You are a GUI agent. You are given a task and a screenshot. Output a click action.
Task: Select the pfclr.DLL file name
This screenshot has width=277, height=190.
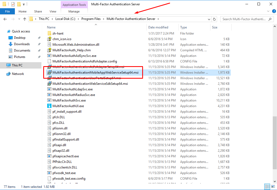click(59, 117)
